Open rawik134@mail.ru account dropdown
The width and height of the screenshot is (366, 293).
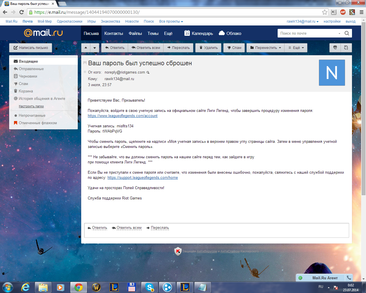303,21
